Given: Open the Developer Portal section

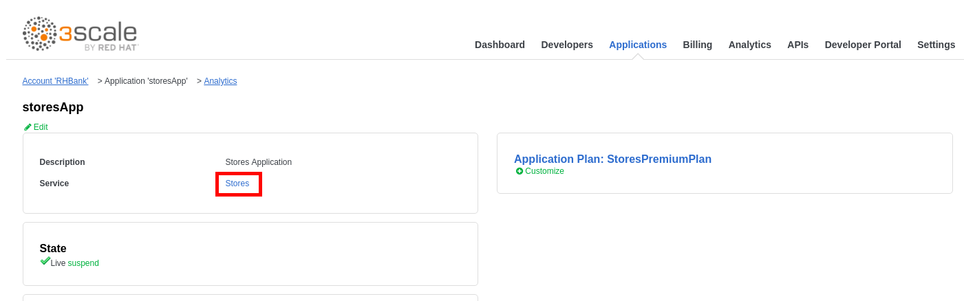Looking at the screenshot, I should (862, 45).
